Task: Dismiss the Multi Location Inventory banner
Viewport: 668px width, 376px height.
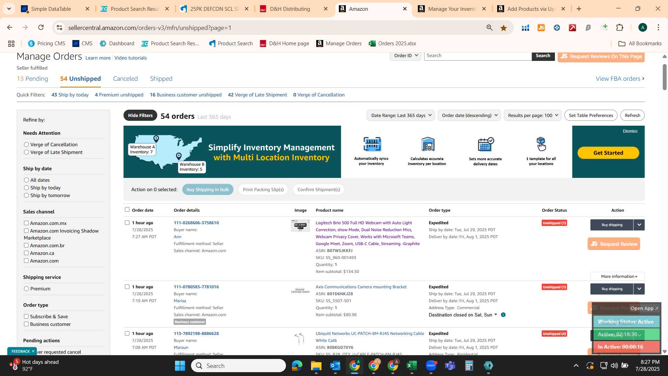Action: [x=630, y=131]
